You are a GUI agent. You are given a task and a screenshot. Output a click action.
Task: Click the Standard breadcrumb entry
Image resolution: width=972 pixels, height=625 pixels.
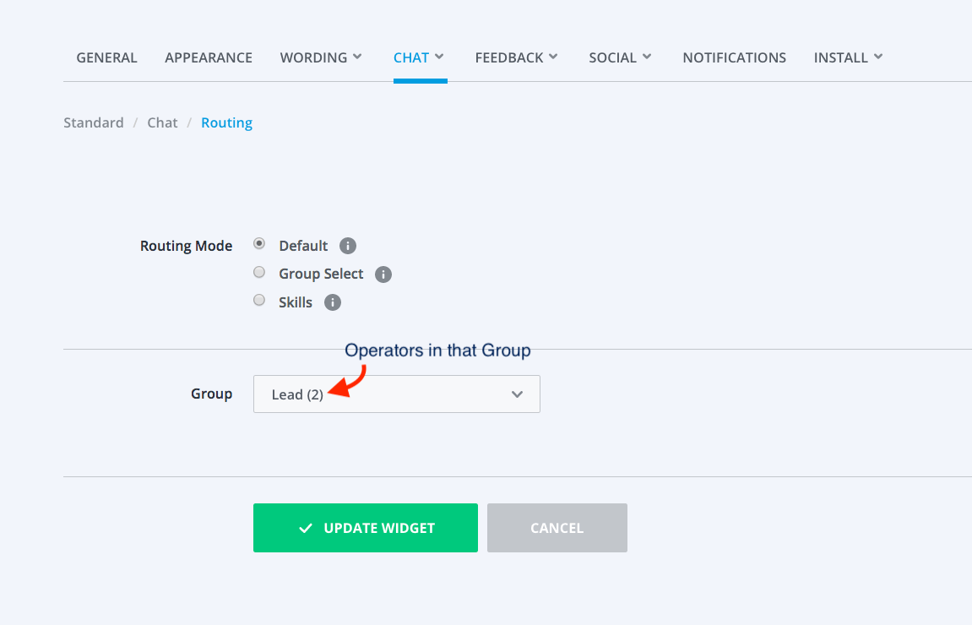pyautogui.click(x=93, y=122)
